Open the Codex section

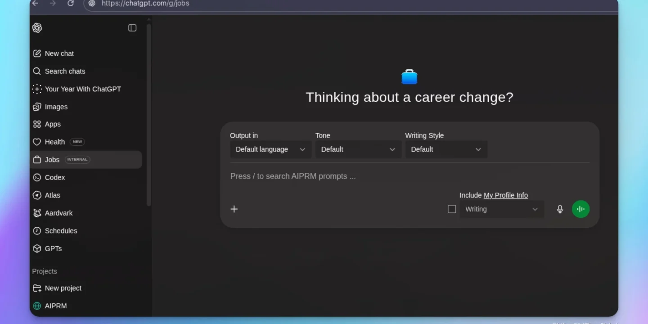(54, 177)
